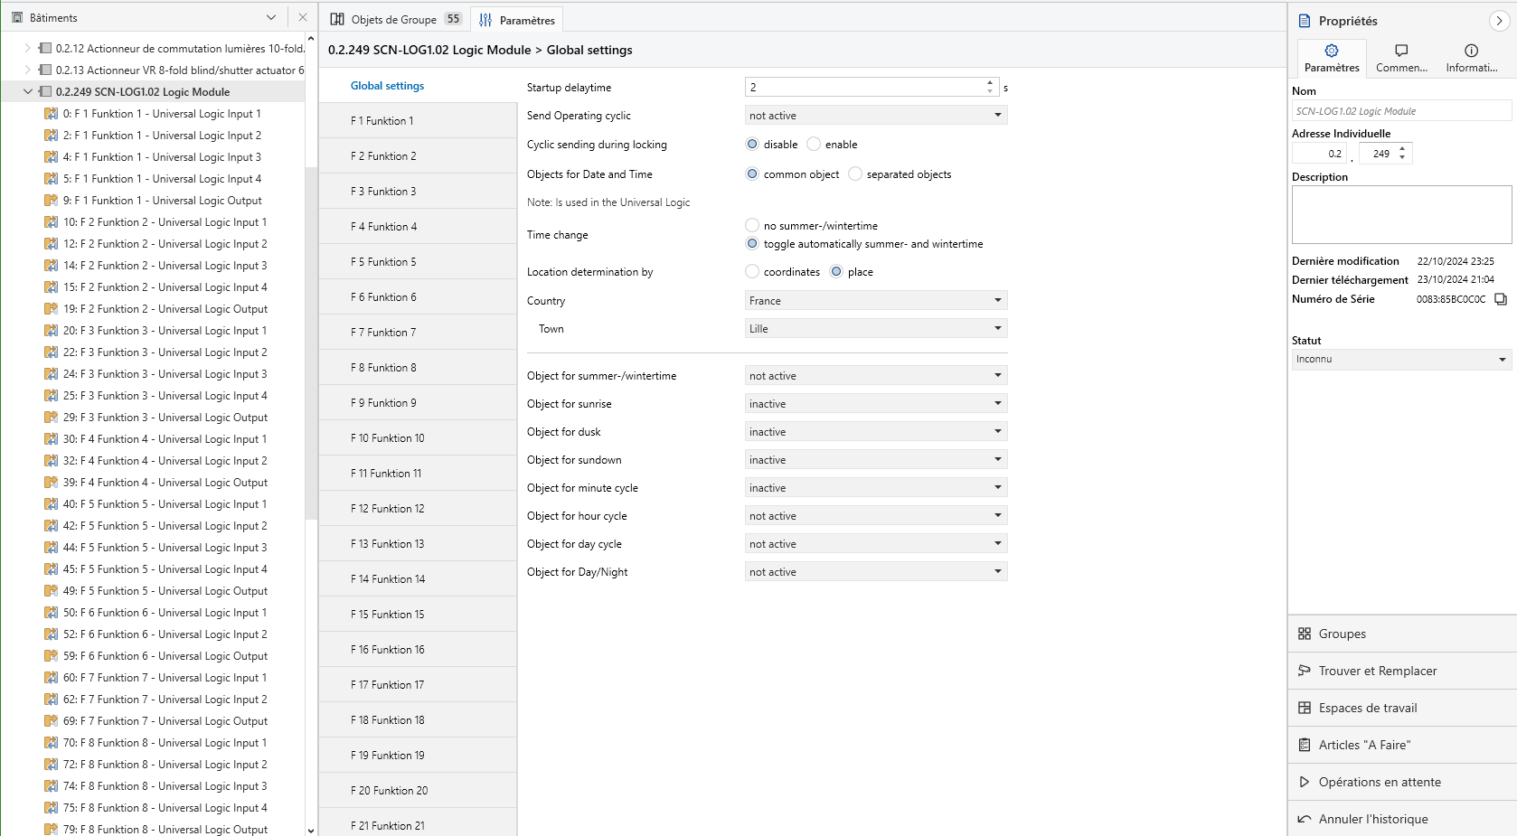Click the Description text area
This screenshot has width=1517, height=836.
click(1401, 214)
